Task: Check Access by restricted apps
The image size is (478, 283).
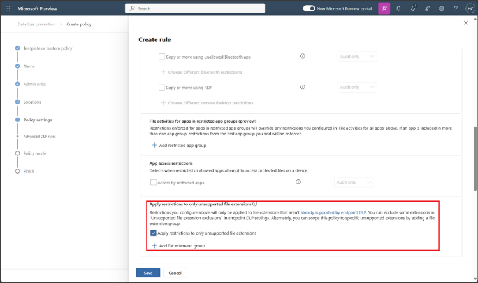Action: pyautogui.click(x=154, y=183)
